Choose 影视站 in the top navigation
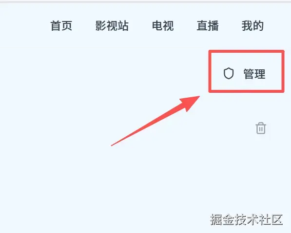 click(x=112, y=26)
